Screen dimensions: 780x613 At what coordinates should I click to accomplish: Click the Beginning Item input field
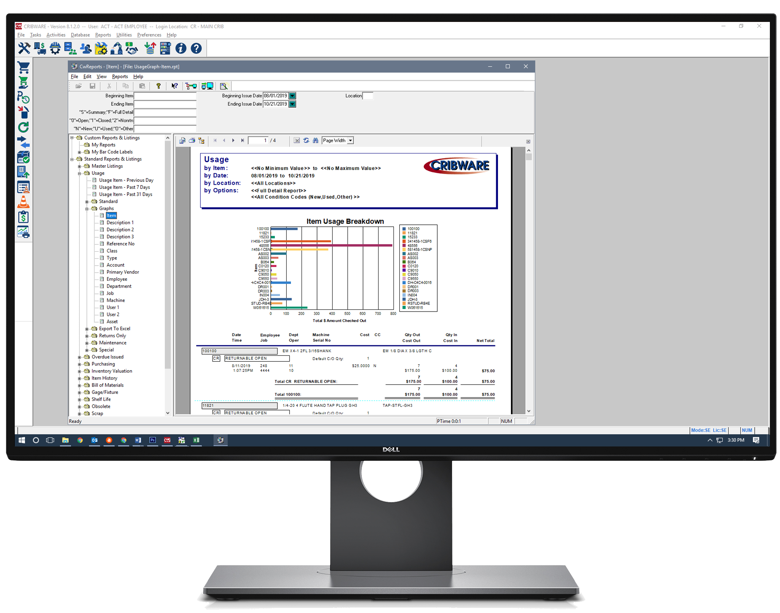coord(165,96)
